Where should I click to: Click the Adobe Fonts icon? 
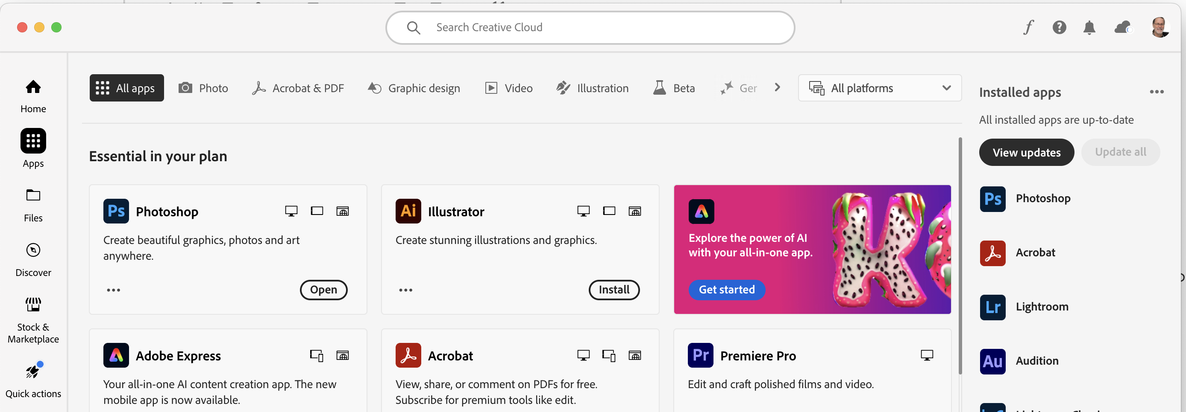[1028, 28]
